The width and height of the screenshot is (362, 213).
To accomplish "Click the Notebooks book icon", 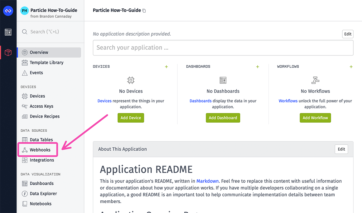I will [x=25, y=204].
